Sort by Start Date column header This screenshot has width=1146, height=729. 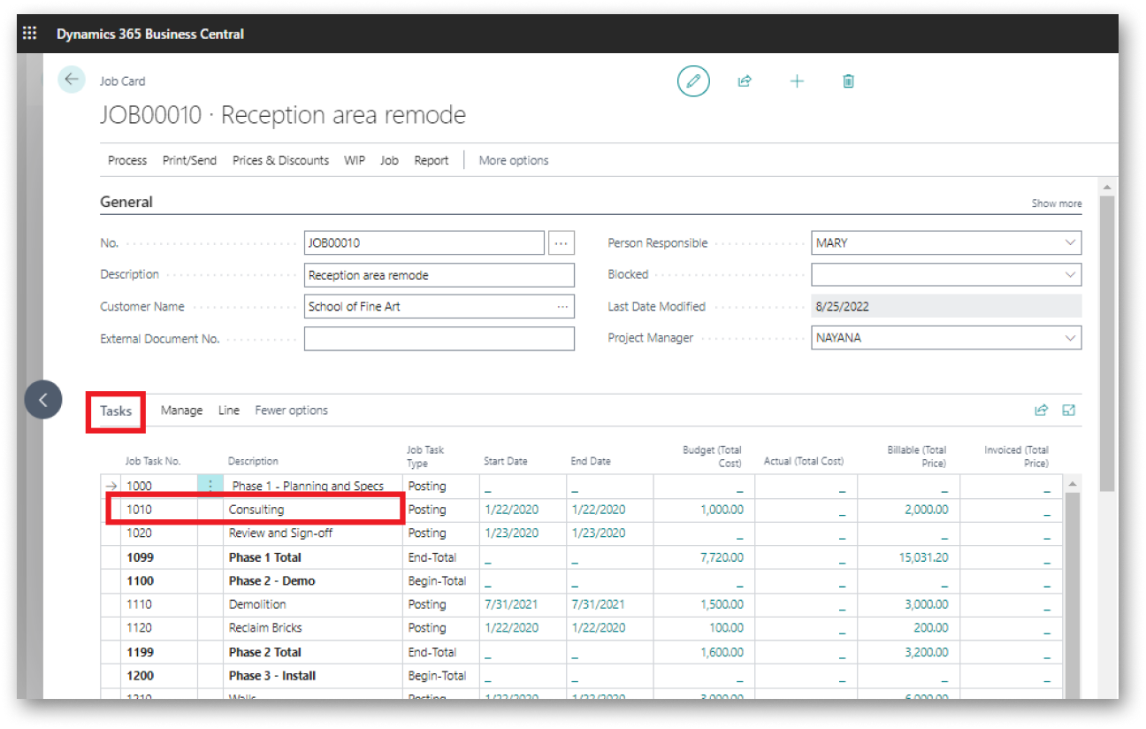(506, 461)
